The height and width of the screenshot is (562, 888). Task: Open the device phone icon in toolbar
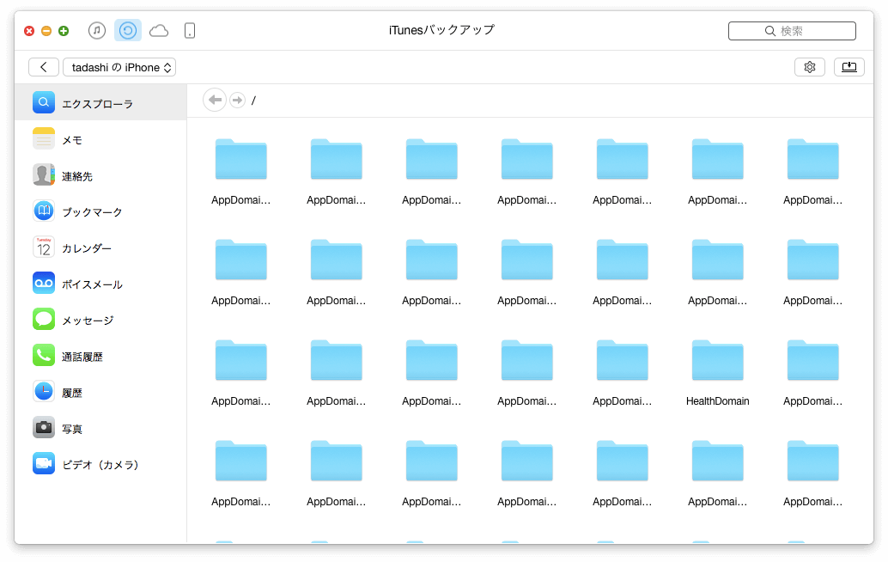pyautogui.click(x=190, y=31)
